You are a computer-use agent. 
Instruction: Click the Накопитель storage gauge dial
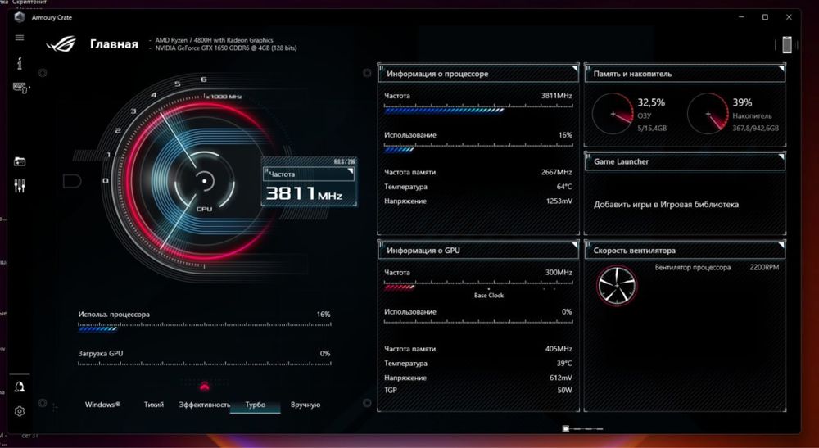tap(708, 113)
